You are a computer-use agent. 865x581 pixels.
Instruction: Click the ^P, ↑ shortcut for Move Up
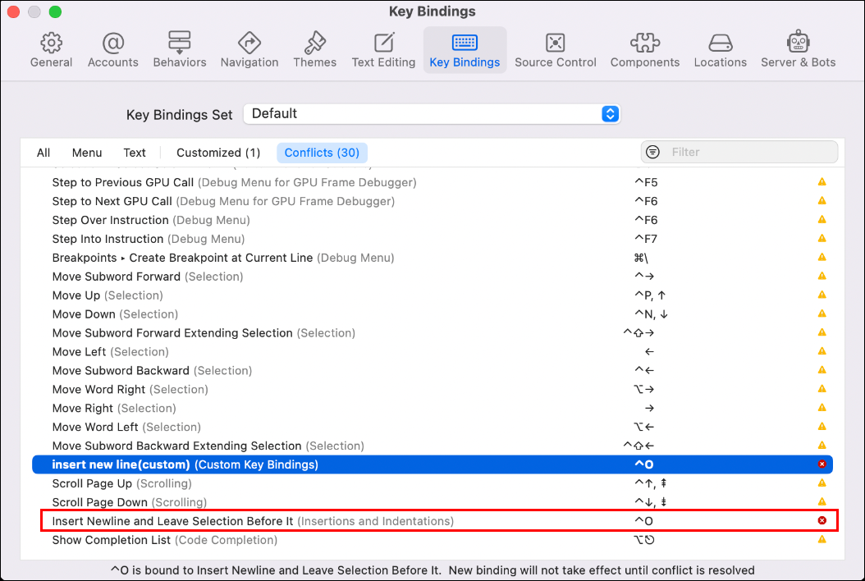coord(651,295)
